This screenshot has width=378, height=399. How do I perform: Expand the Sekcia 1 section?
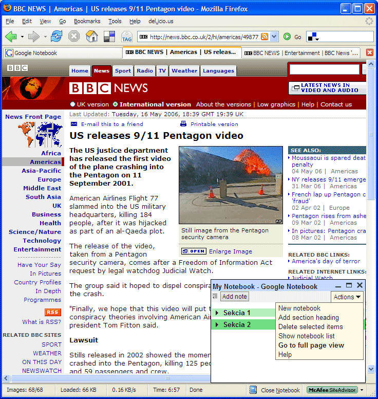217,313
